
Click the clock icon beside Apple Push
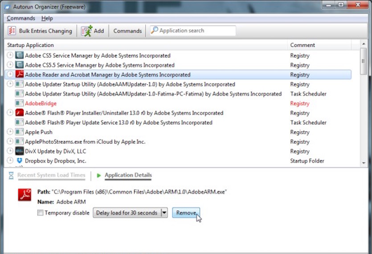tap(10, 131)
